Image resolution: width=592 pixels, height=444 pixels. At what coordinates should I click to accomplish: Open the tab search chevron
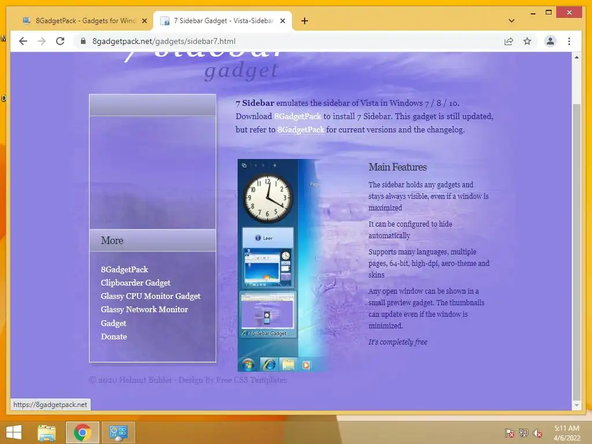(x=512, y=21)
